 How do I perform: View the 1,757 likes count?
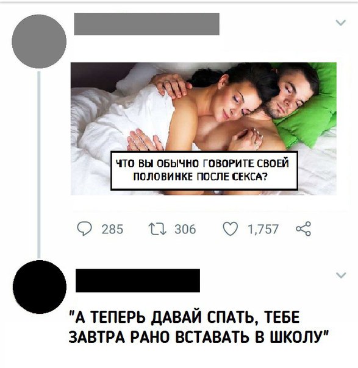pos(263,229)
